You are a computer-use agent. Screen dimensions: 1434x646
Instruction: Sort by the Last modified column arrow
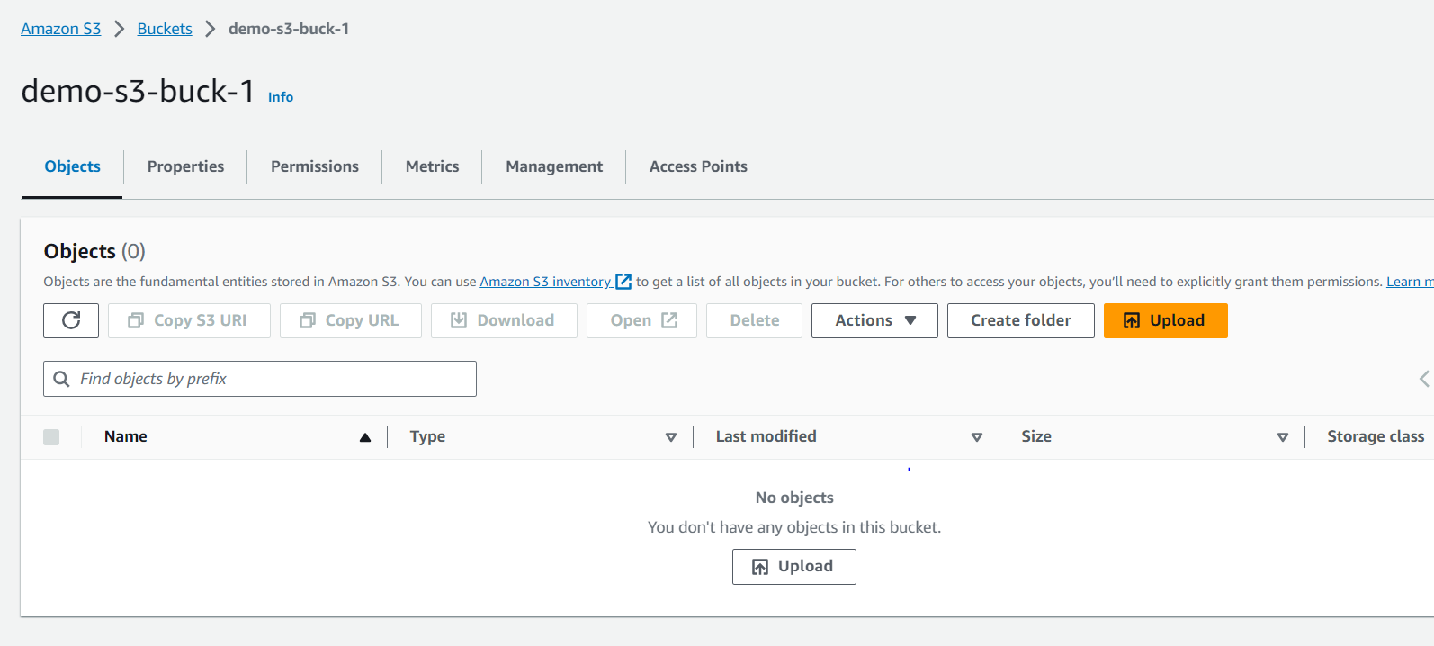[977, 437]
